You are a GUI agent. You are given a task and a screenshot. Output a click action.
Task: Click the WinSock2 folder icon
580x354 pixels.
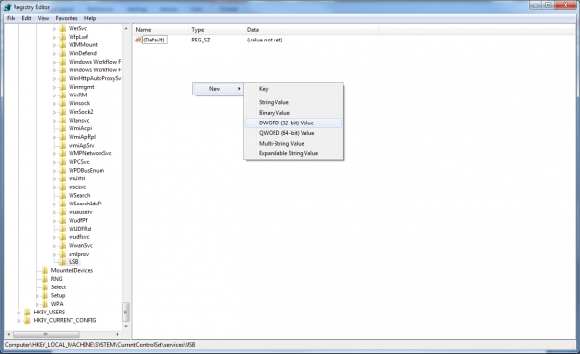[x=63, y=112]
